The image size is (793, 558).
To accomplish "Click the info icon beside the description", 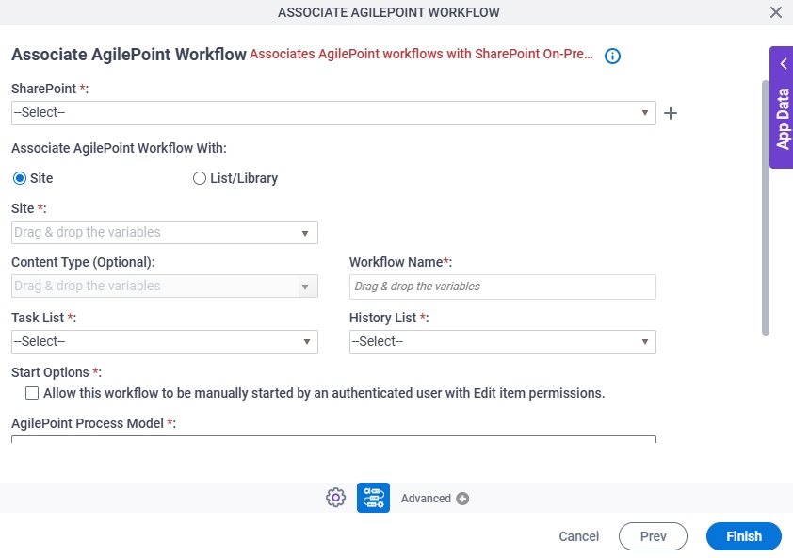I will point(612,56).
